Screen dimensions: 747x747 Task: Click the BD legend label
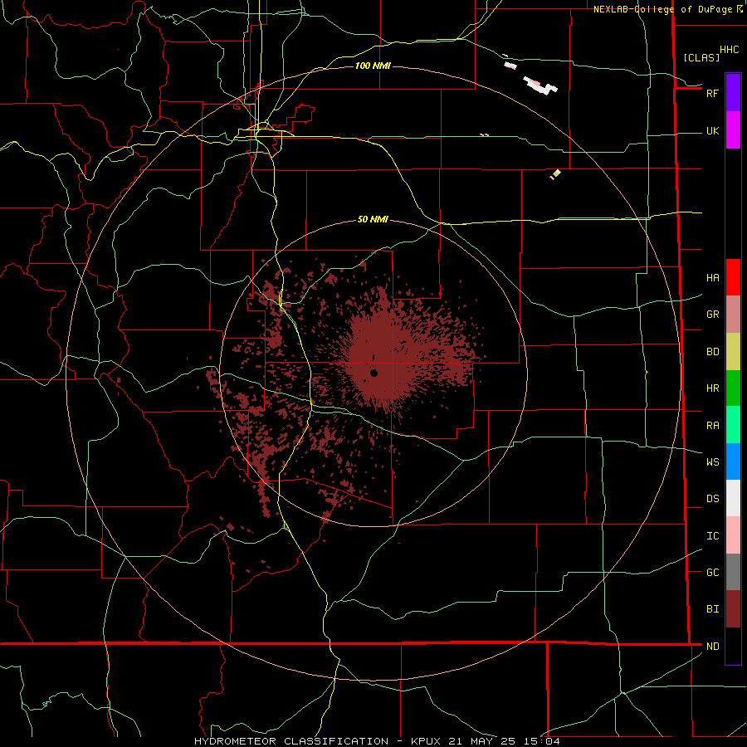pyautogui.click(x=712, y=352)
